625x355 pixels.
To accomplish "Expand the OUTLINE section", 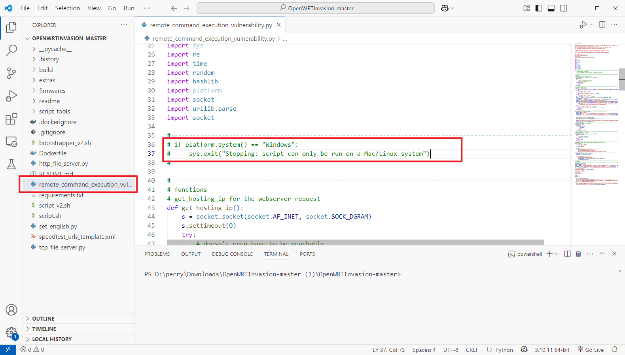I will [79, 319].
